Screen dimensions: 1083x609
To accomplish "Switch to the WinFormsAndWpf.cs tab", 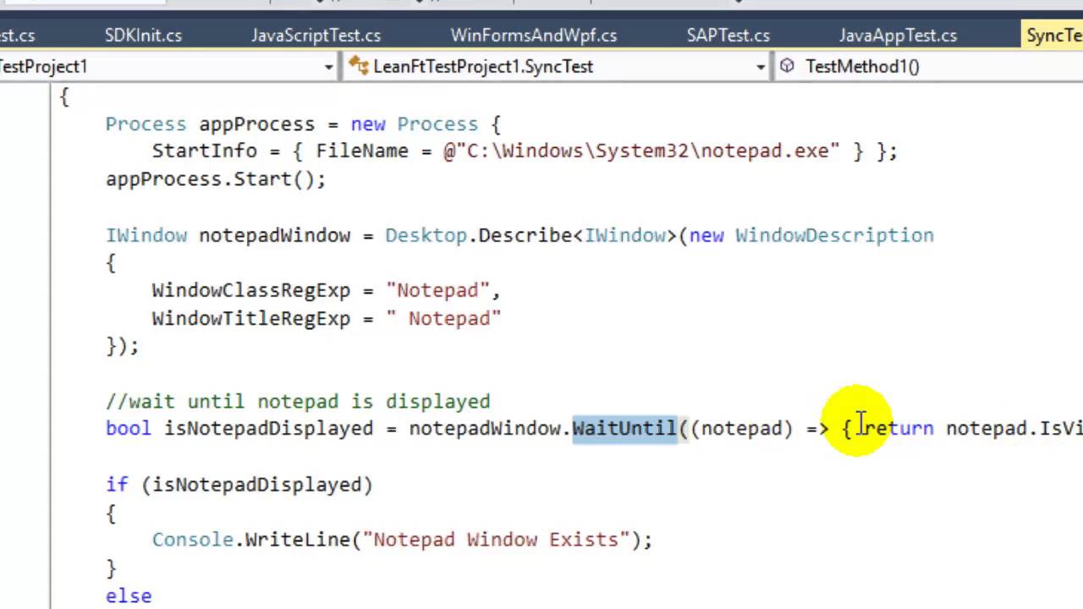I will [533, 36].
